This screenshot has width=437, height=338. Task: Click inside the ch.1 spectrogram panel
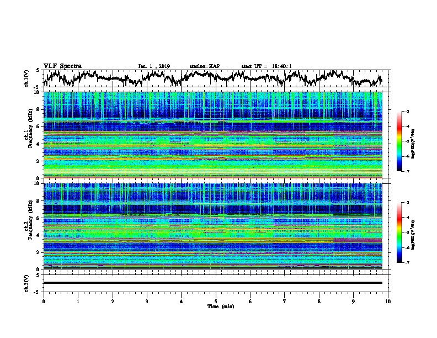coord(212,135)
